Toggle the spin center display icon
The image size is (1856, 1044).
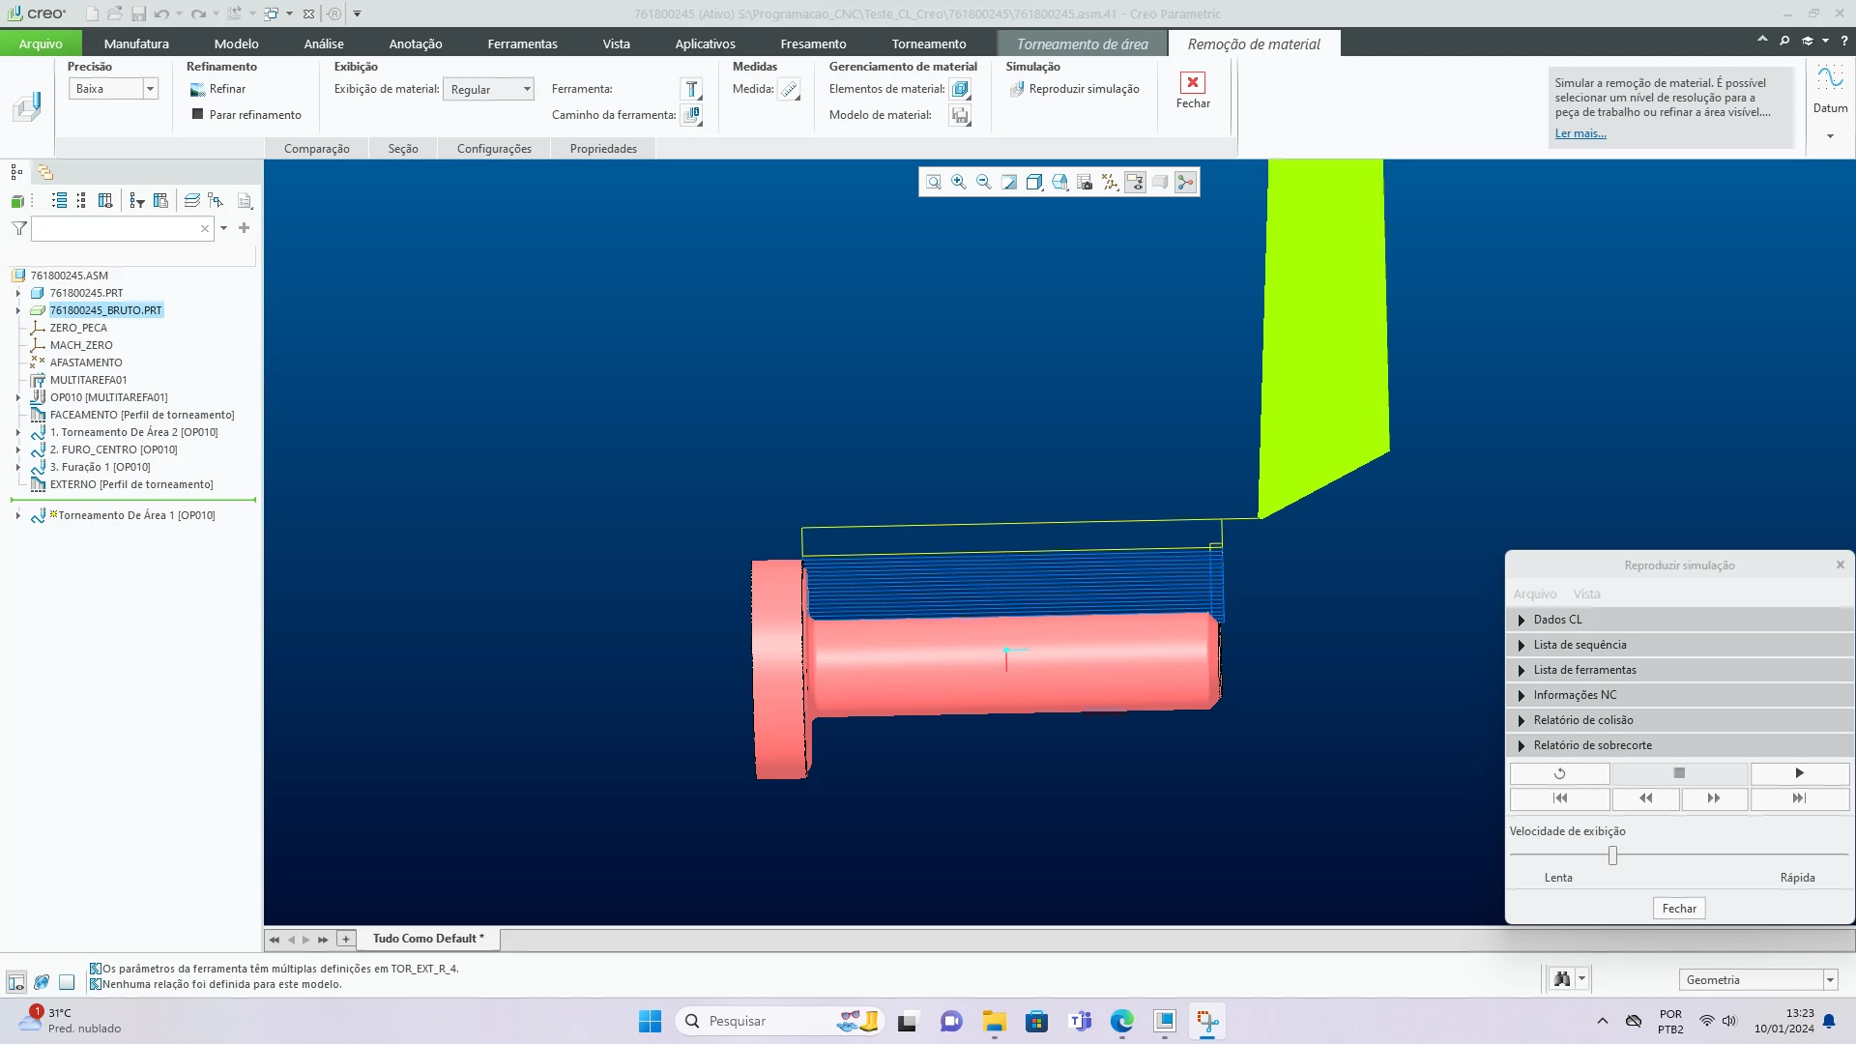click(1185, 182)
